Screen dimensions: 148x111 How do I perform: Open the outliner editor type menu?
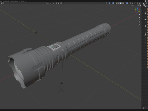[143, 3]
